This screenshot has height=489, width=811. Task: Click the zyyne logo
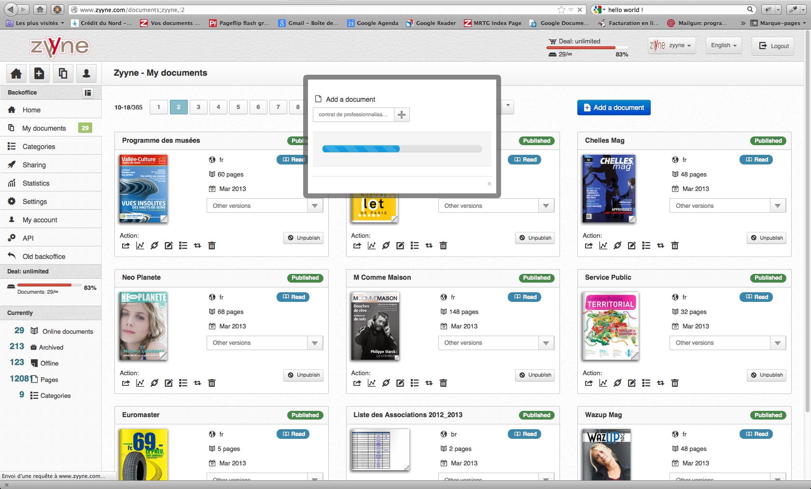coord(60,46)
